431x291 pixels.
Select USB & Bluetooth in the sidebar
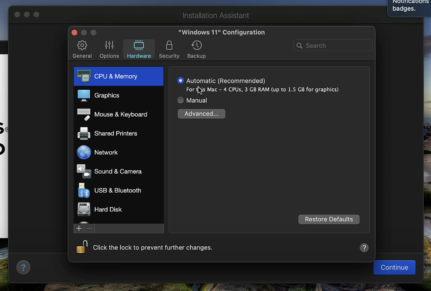(119, 190)
